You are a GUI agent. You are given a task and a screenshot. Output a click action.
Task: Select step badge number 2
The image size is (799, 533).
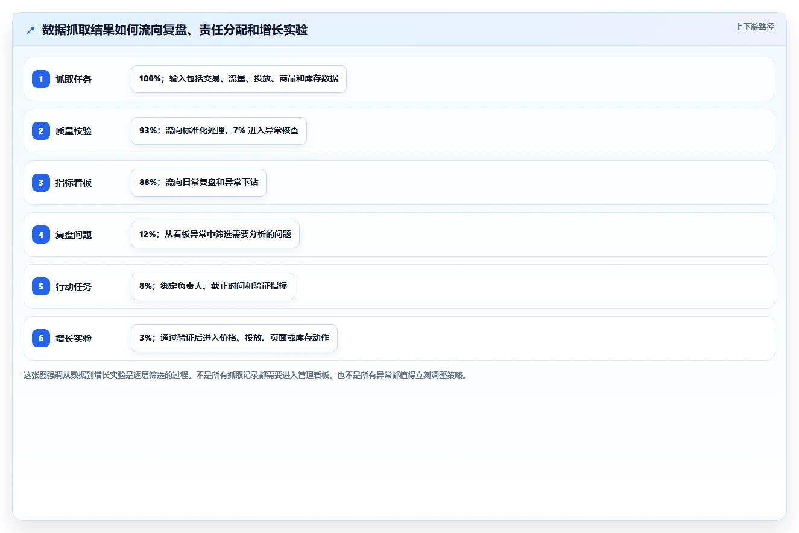point(41,131)
